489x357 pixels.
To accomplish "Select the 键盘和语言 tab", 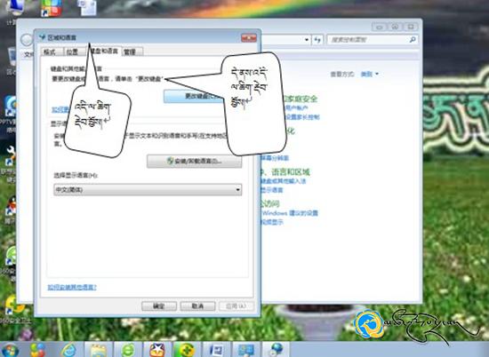I will pyautogui.click(x=104, y=52).
